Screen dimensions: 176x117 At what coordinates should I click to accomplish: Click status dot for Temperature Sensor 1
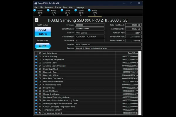pos(36,110)
